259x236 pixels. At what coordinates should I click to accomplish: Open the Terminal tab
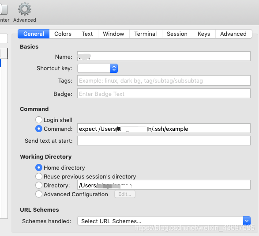click(x=146, y=34)
